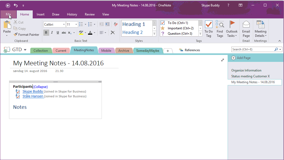Click the Clear All Formatting eraser icon
Viewport: 284px width, 160px height.
point(115,24)
